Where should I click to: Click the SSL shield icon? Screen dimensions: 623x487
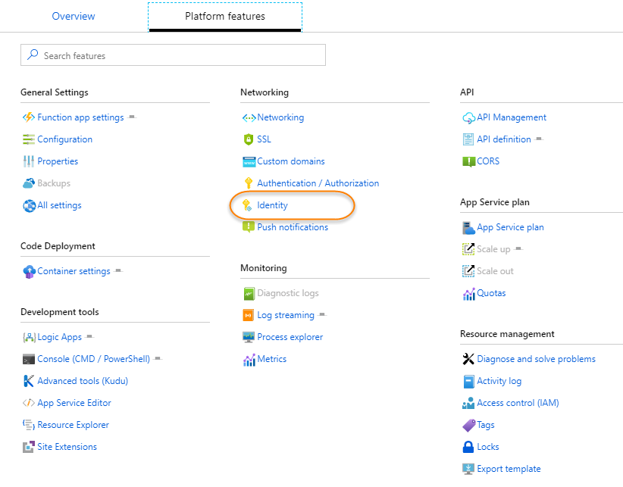tap(248, 139)
